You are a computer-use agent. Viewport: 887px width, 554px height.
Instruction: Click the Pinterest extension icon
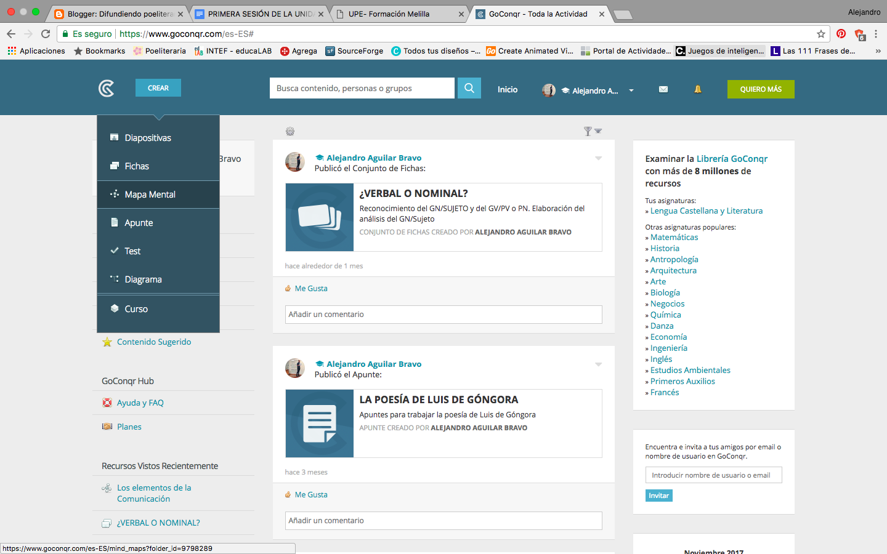(841, 34)
